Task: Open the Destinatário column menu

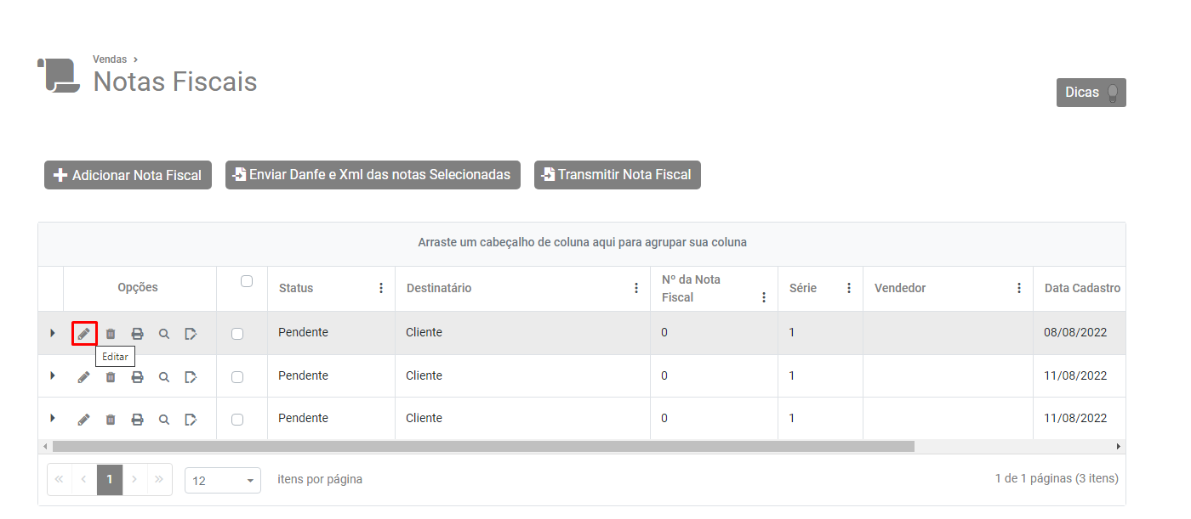Action: pyautogui.click(x=636, y=288)
